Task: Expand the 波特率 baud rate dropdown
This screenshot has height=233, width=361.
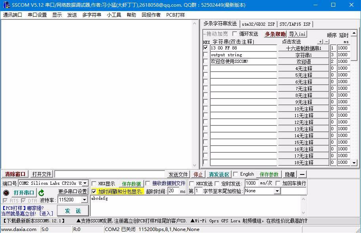Action: click(x=85, y=200)
